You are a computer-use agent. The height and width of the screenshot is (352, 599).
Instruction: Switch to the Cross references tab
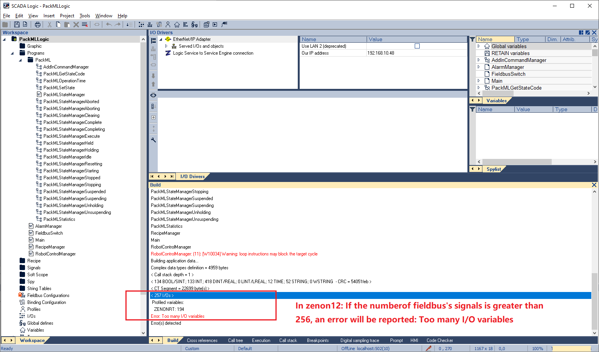(x=202, y=340)
